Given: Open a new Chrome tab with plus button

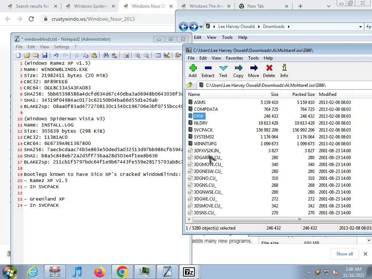Looking at the screenshot, I should coord(300,6).
